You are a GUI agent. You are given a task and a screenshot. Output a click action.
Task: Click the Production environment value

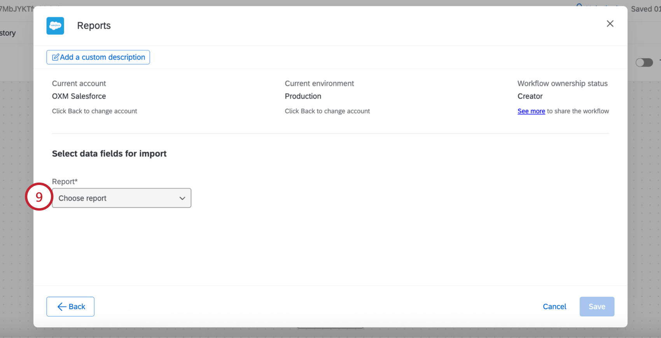coord(303,96)
